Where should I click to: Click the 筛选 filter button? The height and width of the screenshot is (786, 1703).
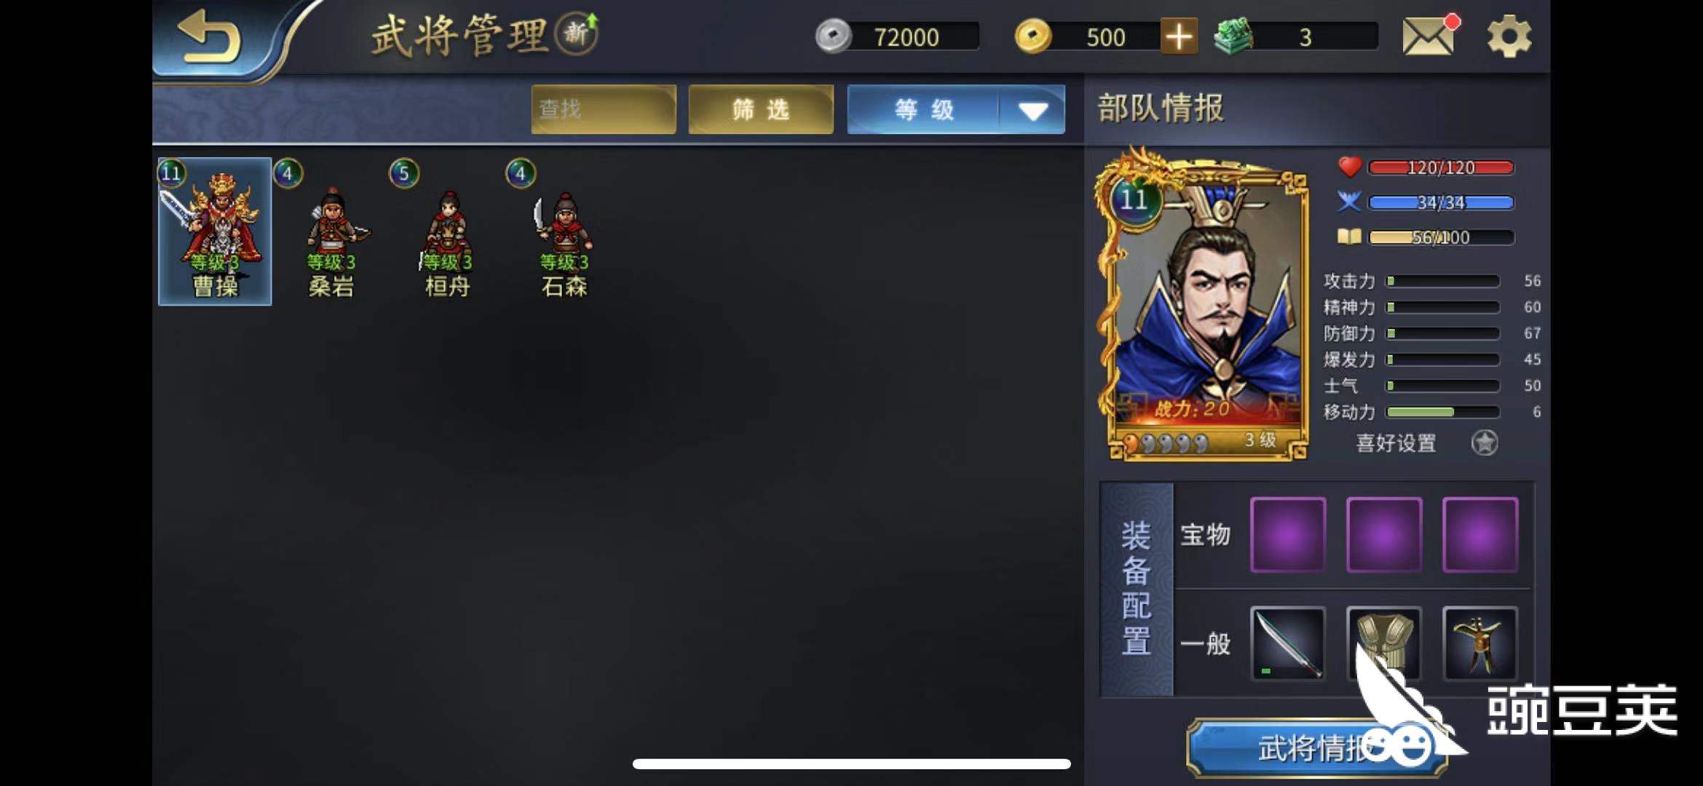click(x=761, y=110)
